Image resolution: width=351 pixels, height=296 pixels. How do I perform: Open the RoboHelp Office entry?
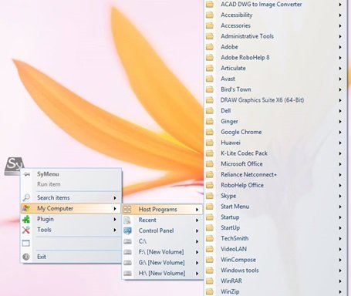[275, 185]
